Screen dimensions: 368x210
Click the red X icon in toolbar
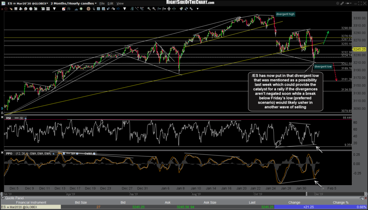click(2, 9)
